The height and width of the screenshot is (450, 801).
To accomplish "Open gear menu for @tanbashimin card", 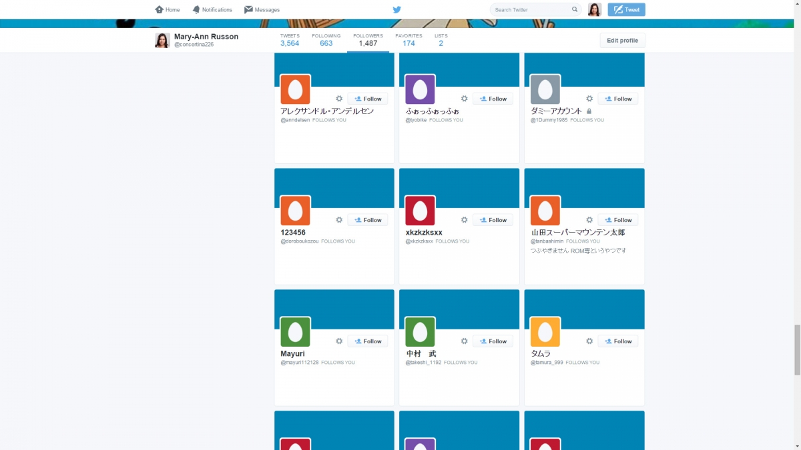I will (x=589, y=220).
